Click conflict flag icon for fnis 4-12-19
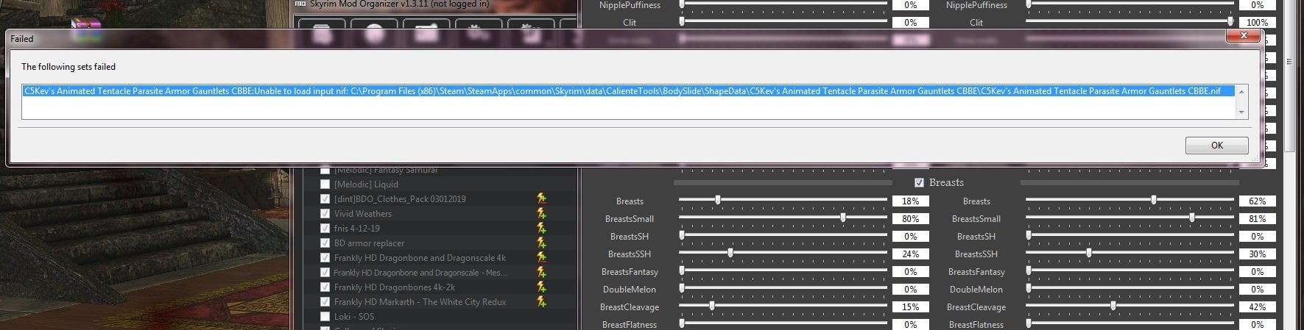This screenshot has height=330, width=1304. 541,228
